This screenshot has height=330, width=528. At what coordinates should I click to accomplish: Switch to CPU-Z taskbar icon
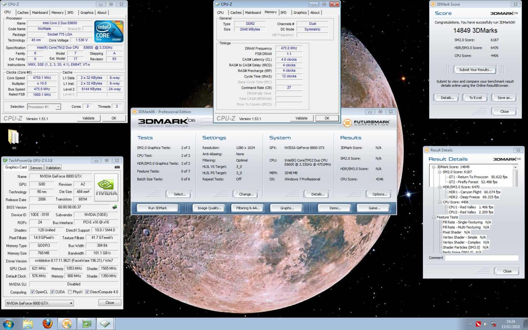pyautogui.click(x=105, y=324)
